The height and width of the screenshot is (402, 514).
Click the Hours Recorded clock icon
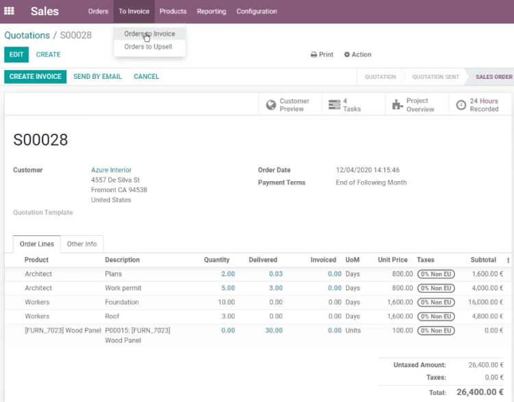[461, 105]
